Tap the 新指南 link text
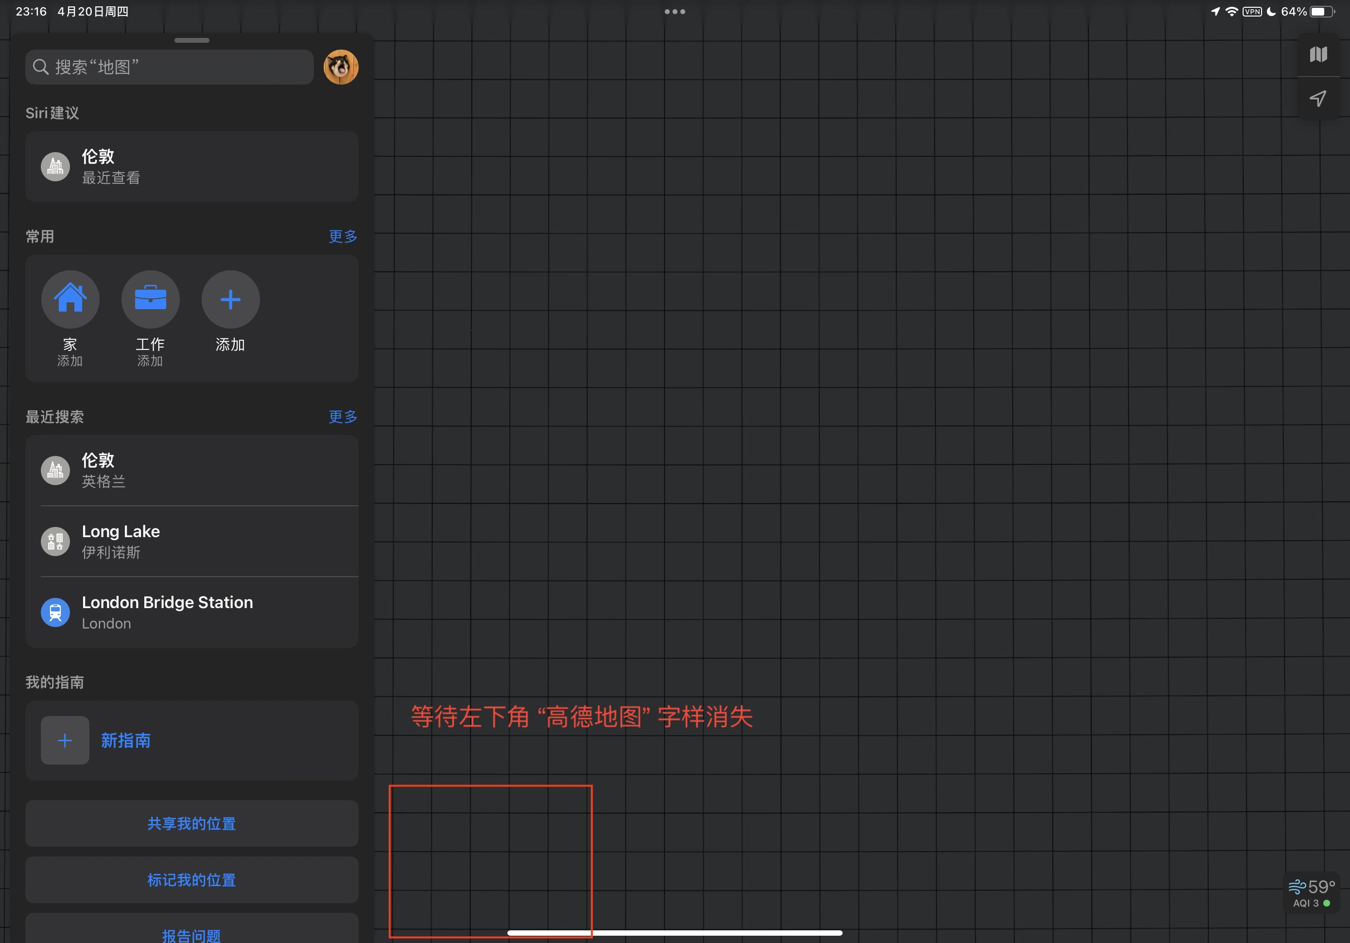The image size is (1350, 943). (126, 740)
